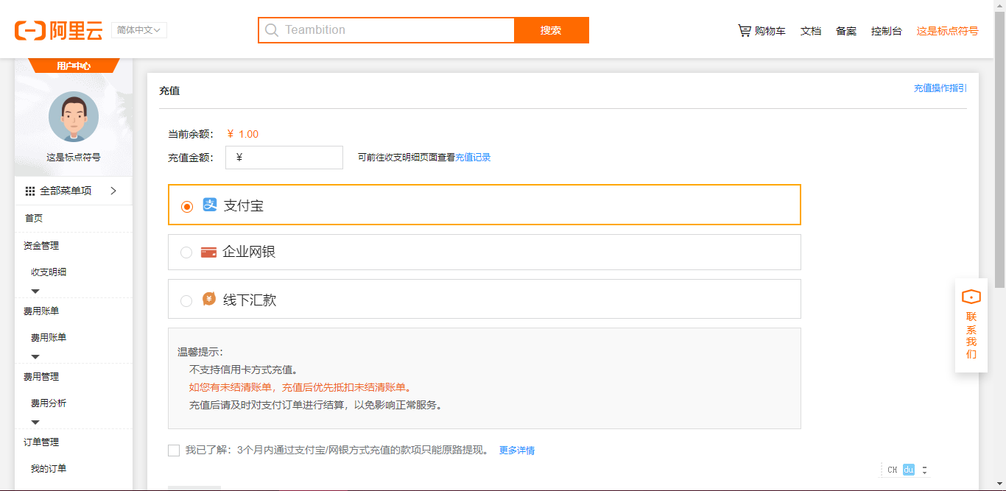
Task: Open 全部菜单项 via the grid icon
Action: [30, 190]
